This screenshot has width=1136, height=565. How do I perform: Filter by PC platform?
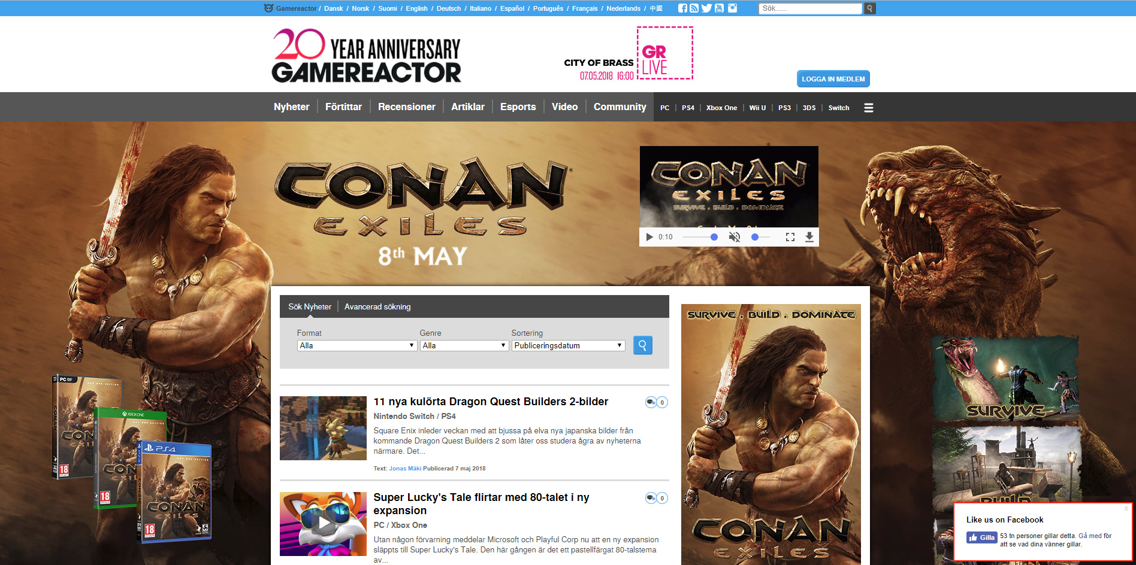point(664,108)
